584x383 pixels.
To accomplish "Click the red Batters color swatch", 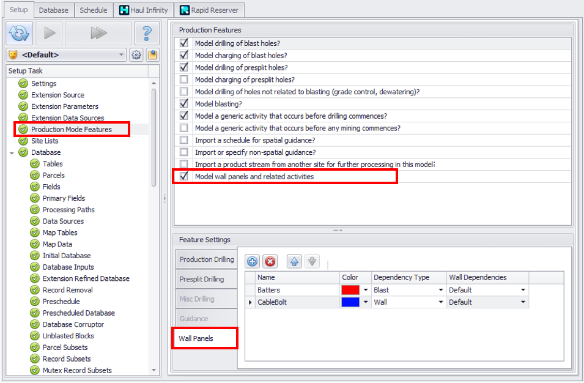I will click(350, 290).
